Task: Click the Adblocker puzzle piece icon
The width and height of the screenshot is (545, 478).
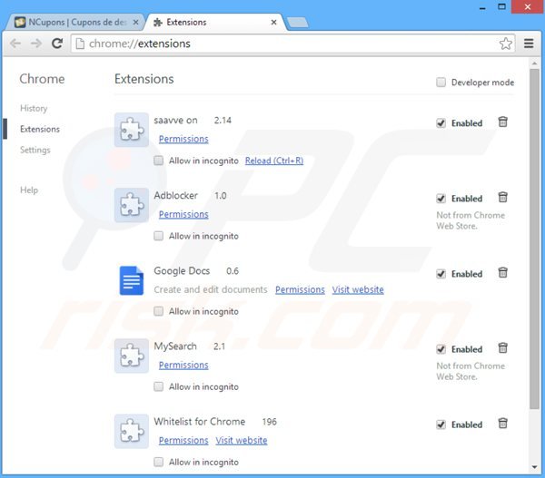Action: 132,205
